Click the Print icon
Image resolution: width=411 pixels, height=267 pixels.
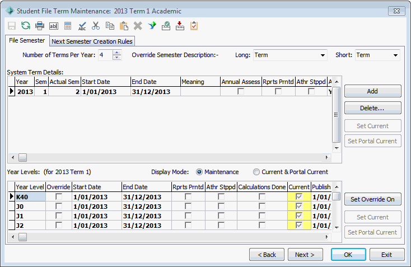[40, 26]
